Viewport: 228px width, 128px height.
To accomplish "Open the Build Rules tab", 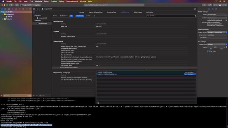I will [x=150, y=12].
